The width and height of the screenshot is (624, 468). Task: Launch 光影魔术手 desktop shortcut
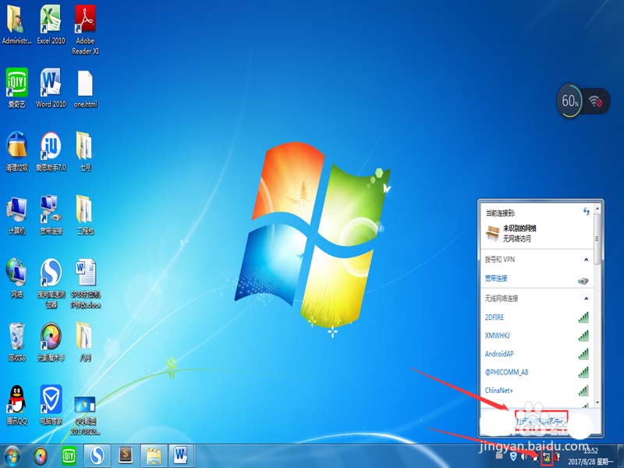(x=51, y=342)
